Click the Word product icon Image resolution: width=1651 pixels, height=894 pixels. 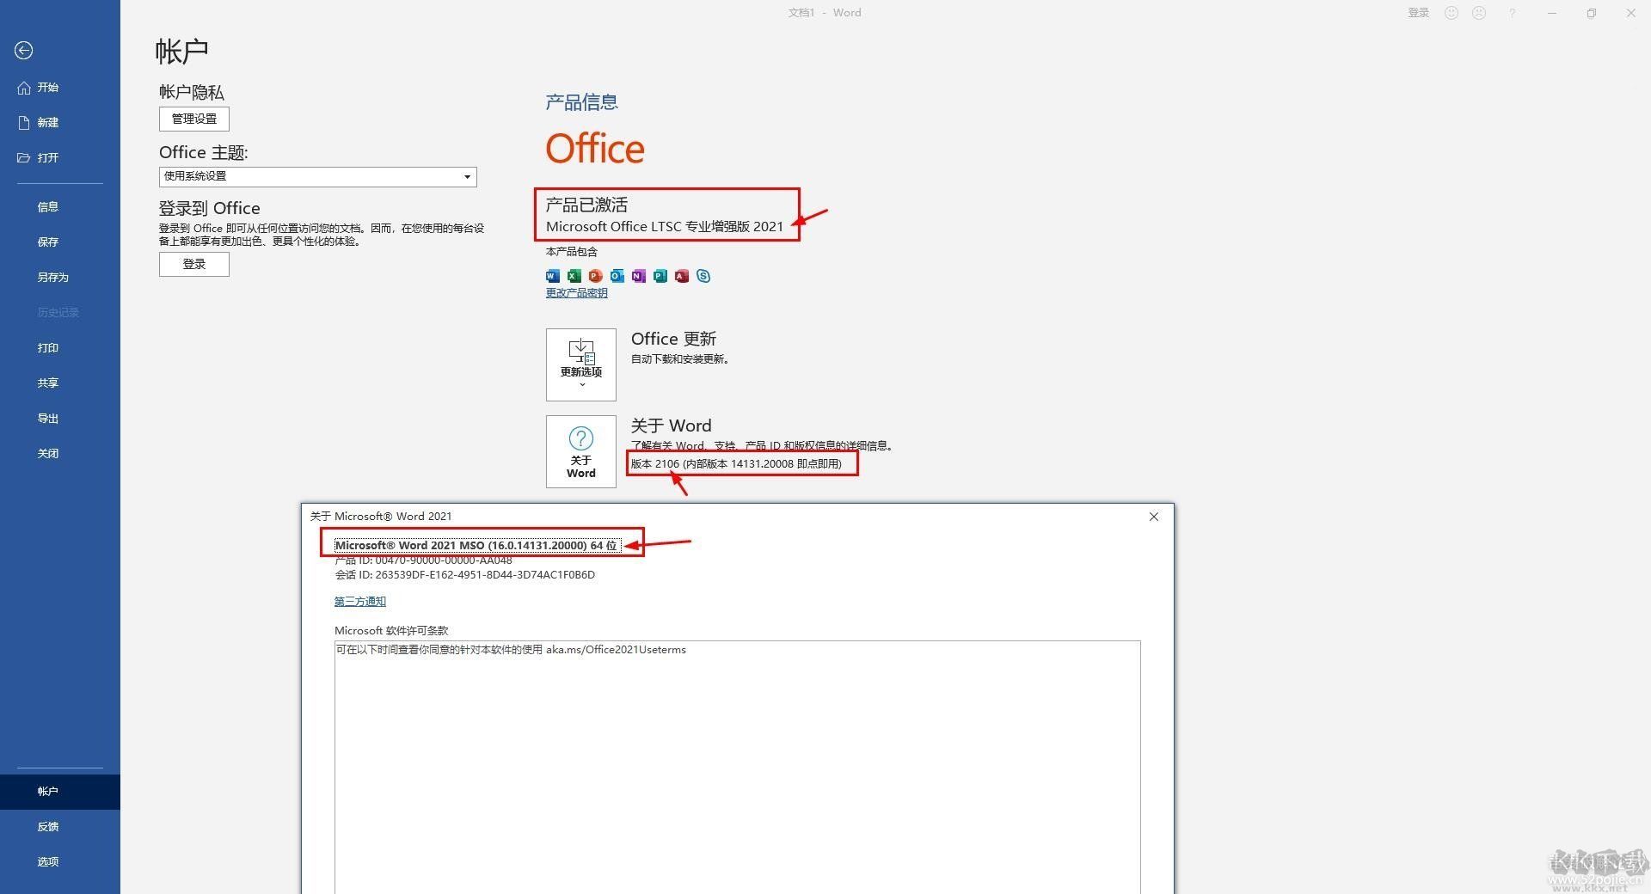(552, 276)
